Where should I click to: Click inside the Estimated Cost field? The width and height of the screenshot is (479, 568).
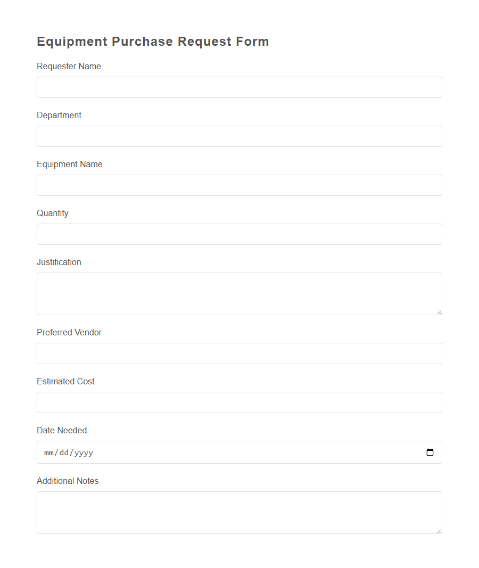(x=239, y=402)
